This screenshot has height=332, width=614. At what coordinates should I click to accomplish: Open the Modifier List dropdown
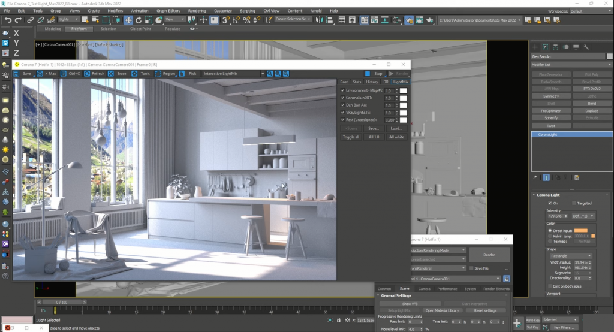[571, 64]
